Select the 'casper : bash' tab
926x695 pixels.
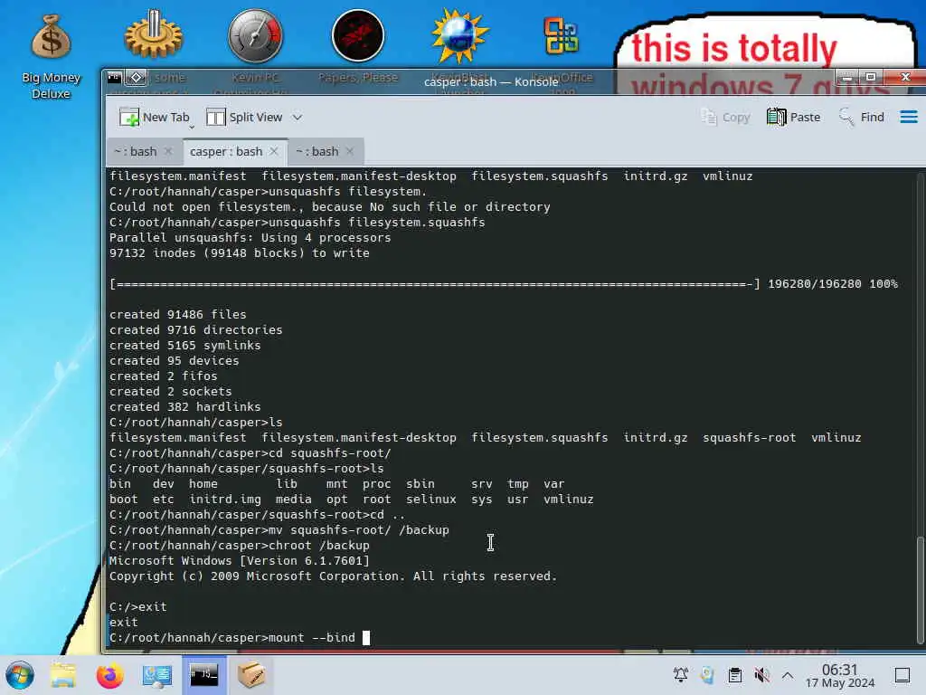click(226, 152)
